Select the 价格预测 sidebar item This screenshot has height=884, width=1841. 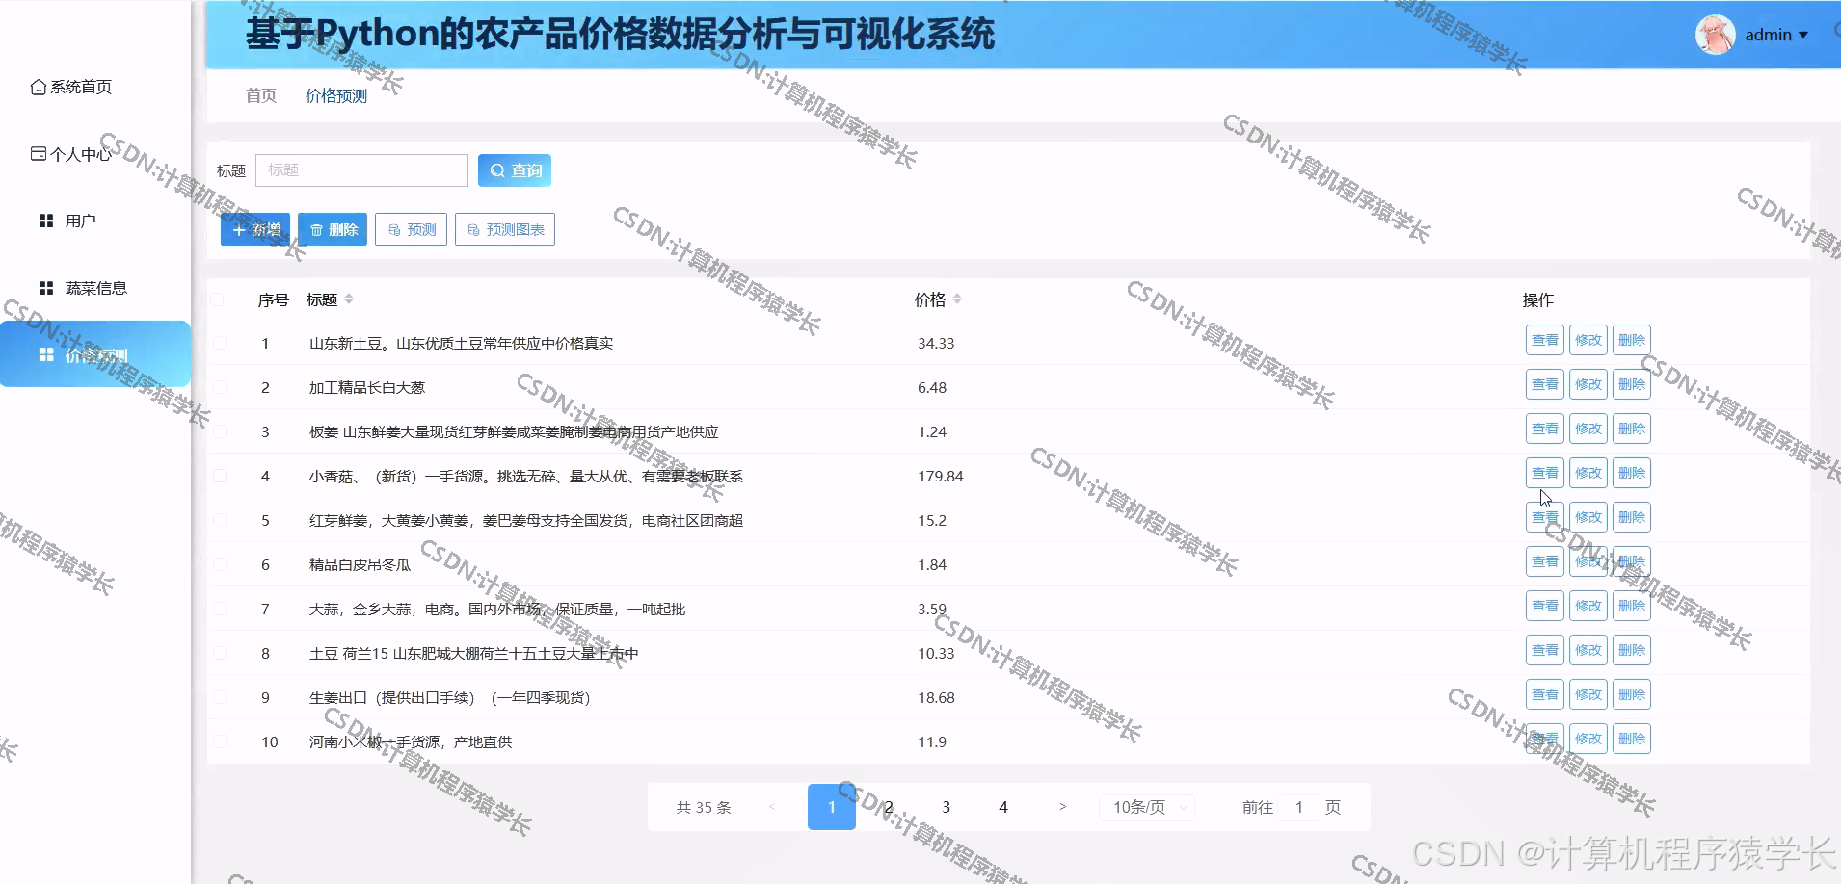(95, 354)
